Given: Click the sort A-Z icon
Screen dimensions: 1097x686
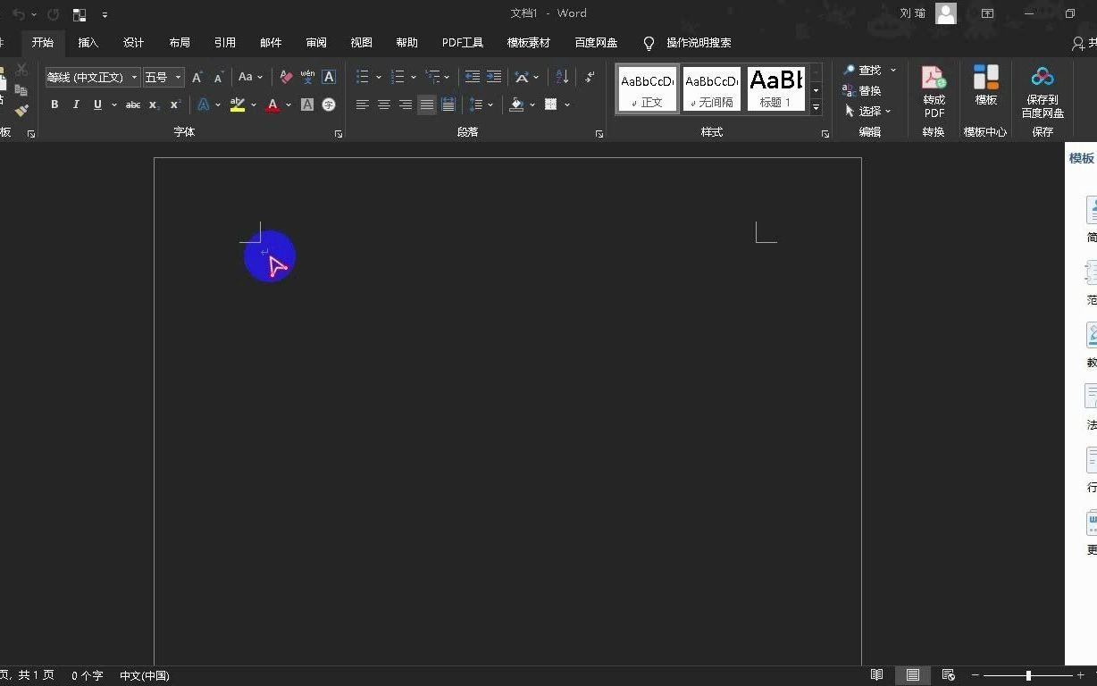Looking at the screenshot, I should (562, 77).
